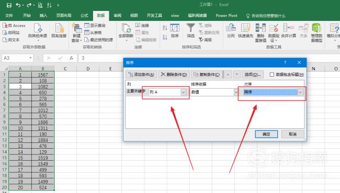Switch to the 公式 ribbon tab
Screen dimensions: 340x193
(x=84, y=16)
